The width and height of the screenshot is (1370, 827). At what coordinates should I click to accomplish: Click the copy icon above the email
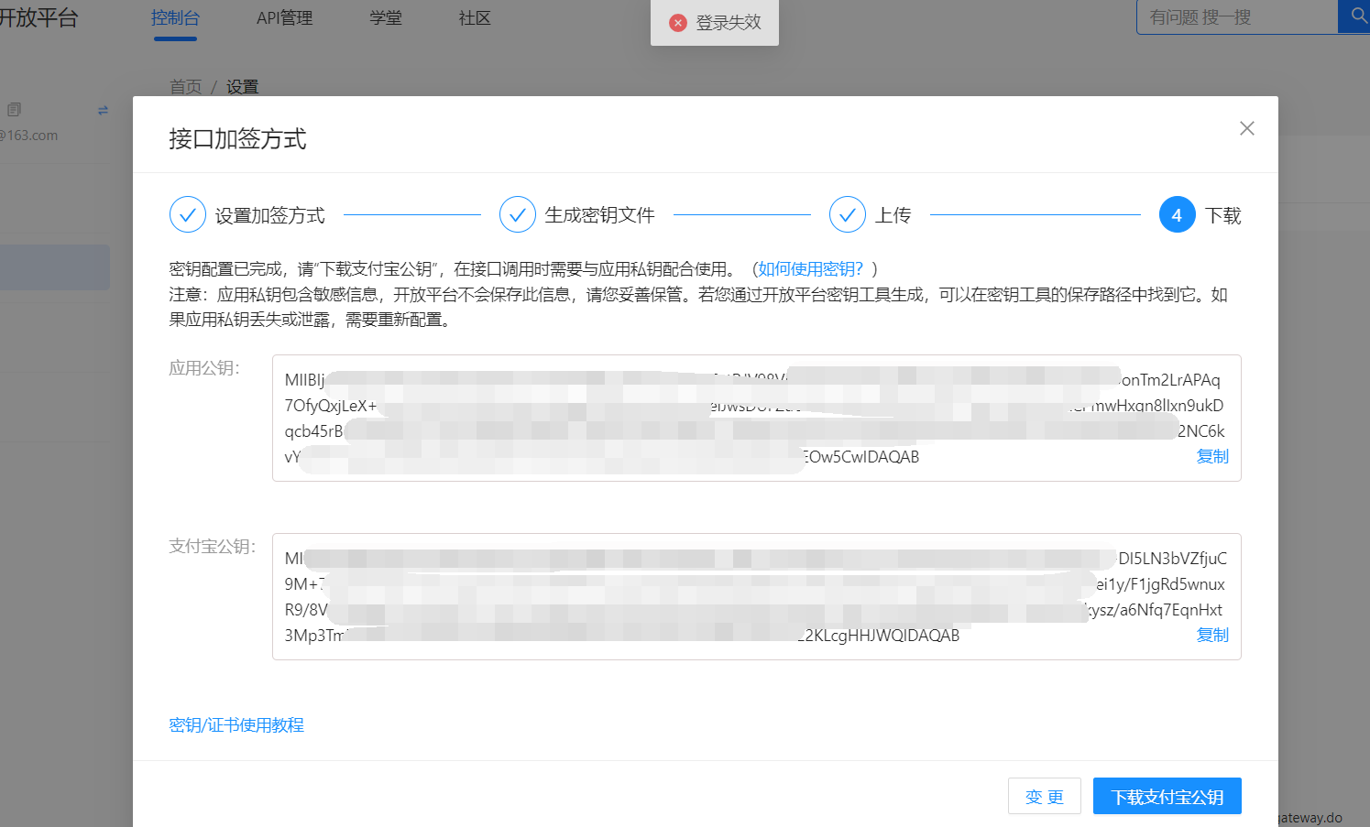click(x=14, y=110)
